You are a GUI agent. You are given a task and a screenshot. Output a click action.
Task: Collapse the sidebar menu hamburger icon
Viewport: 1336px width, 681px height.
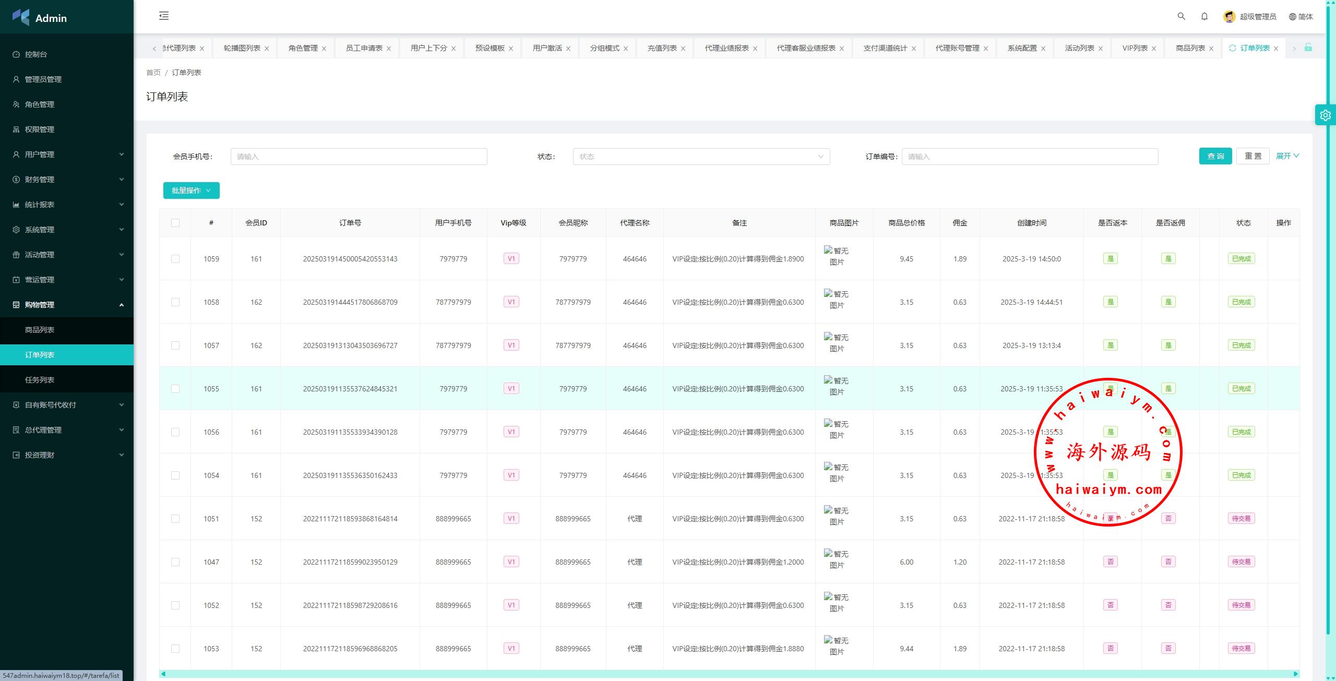click(x=164, y=16)
